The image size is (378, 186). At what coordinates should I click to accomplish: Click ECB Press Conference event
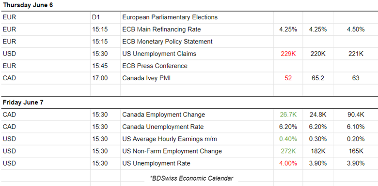point(155,66)
